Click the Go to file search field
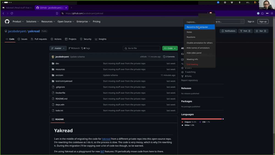This screenshot has width=275, height=155. [x=142, y=48]
